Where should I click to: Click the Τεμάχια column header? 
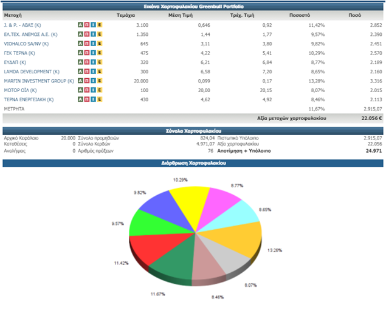(x=126, y=15)
